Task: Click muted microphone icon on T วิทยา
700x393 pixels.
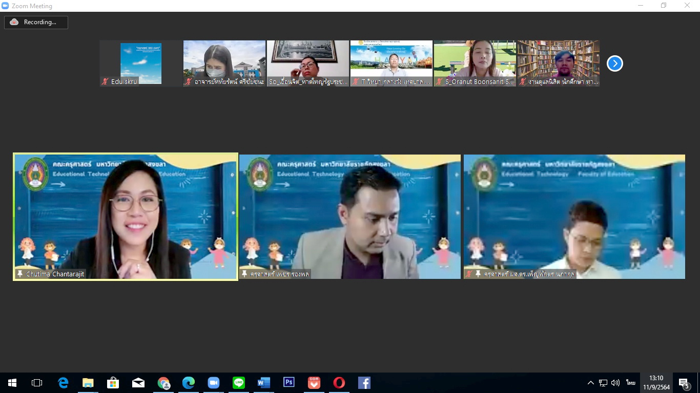Action: tap(356, 81)
